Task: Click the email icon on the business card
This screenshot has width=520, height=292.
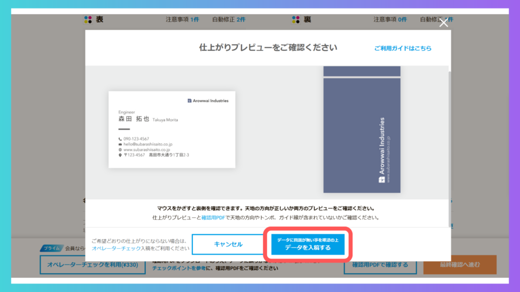Action: 120,144
